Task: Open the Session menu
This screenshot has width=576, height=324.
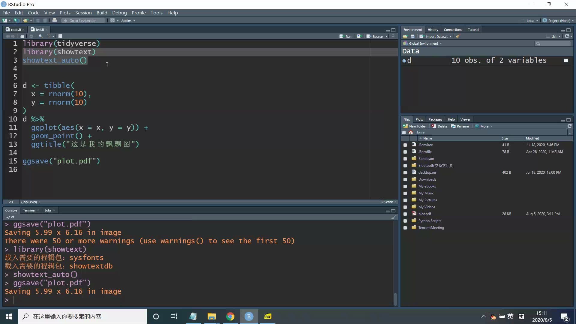Action: [83, 13]
